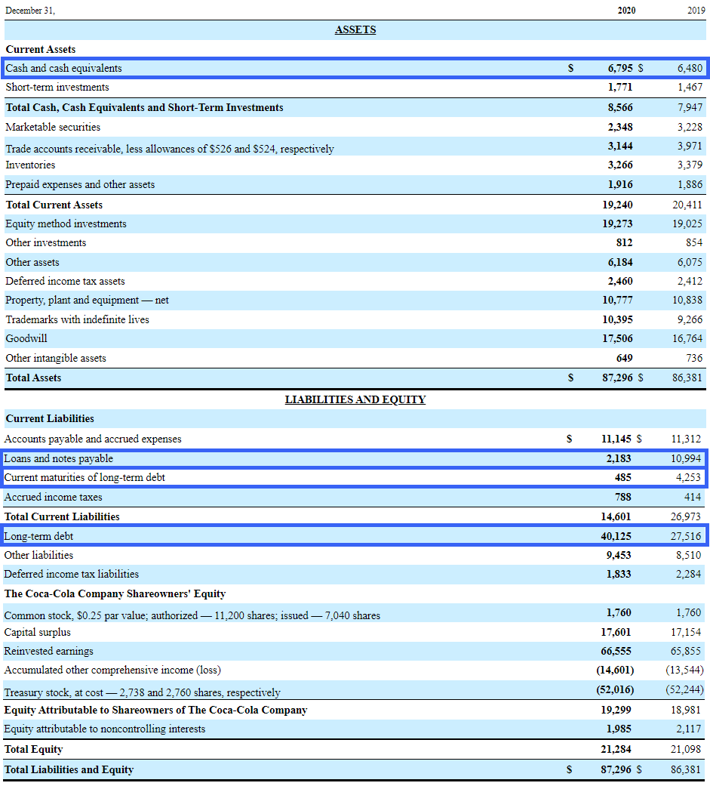Select the 2020 Goodwill value 17,506
710x786 pixels.
click(x=617, y=338)
